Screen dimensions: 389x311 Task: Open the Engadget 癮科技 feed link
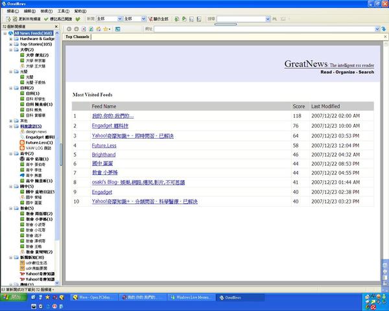110,126
